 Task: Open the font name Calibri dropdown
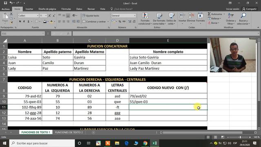point(38,16)
